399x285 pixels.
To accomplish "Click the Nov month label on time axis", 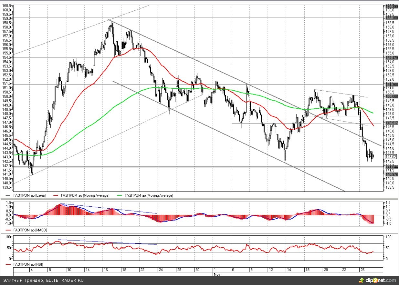I will 216,274.
